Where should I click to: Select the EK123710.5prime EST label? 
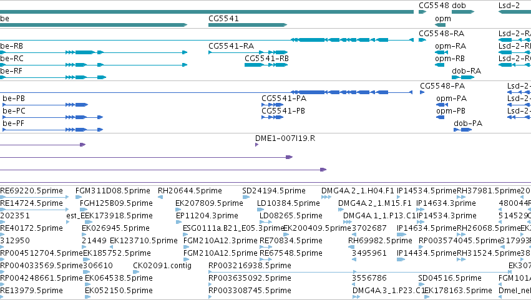coord(144,241)
